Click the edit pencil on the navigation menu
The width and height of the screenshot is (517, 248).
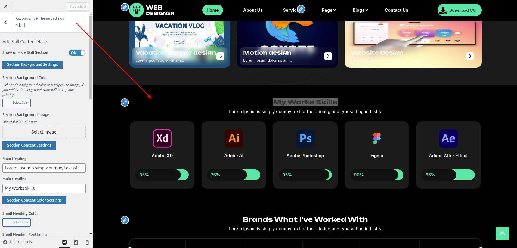301,9
